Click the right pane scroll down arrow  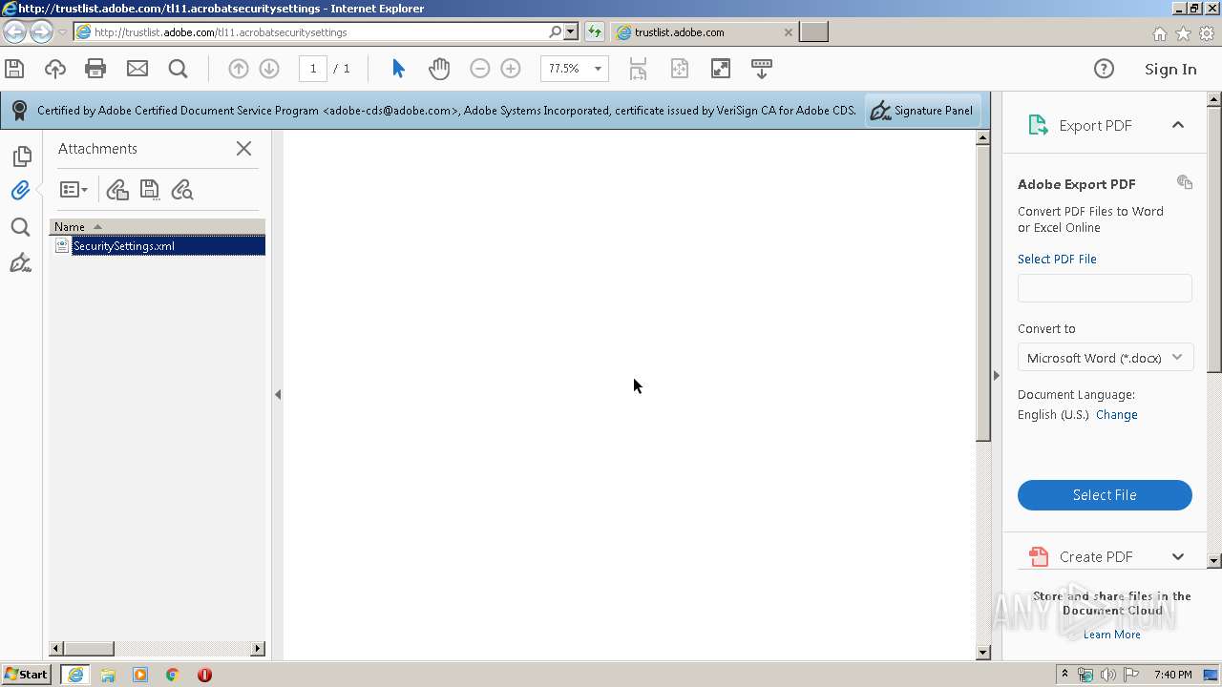[1214, 561]
